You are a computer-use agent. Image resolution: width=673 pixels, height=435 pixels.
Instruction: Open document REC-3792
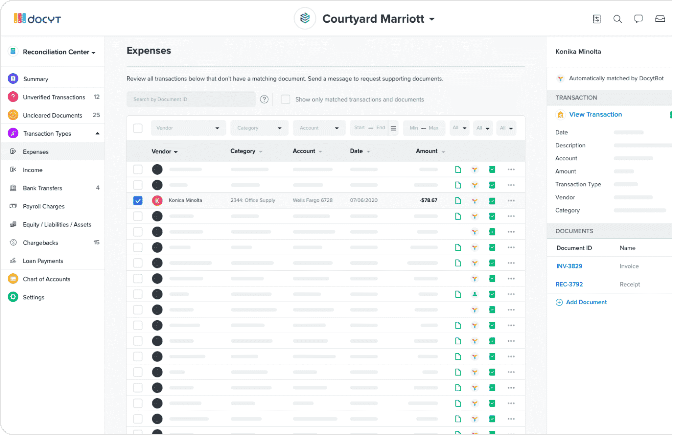(569, 284)
